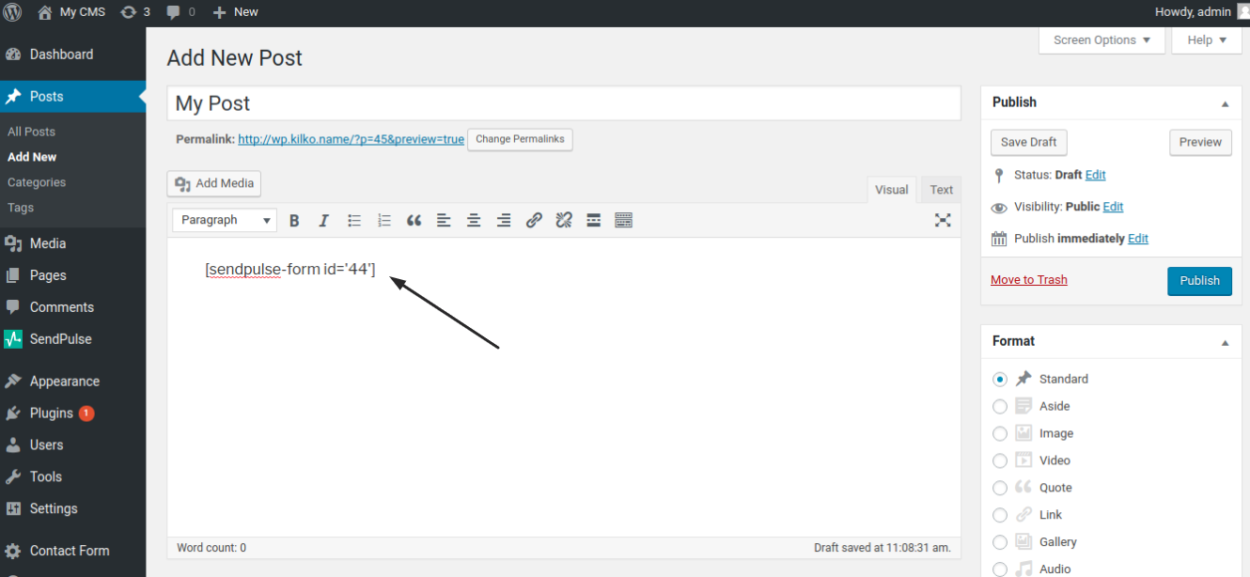Viewport: 1250px width, 577px height.
Task: Select the Gallery post format
Action: [x=1000, y=542]
